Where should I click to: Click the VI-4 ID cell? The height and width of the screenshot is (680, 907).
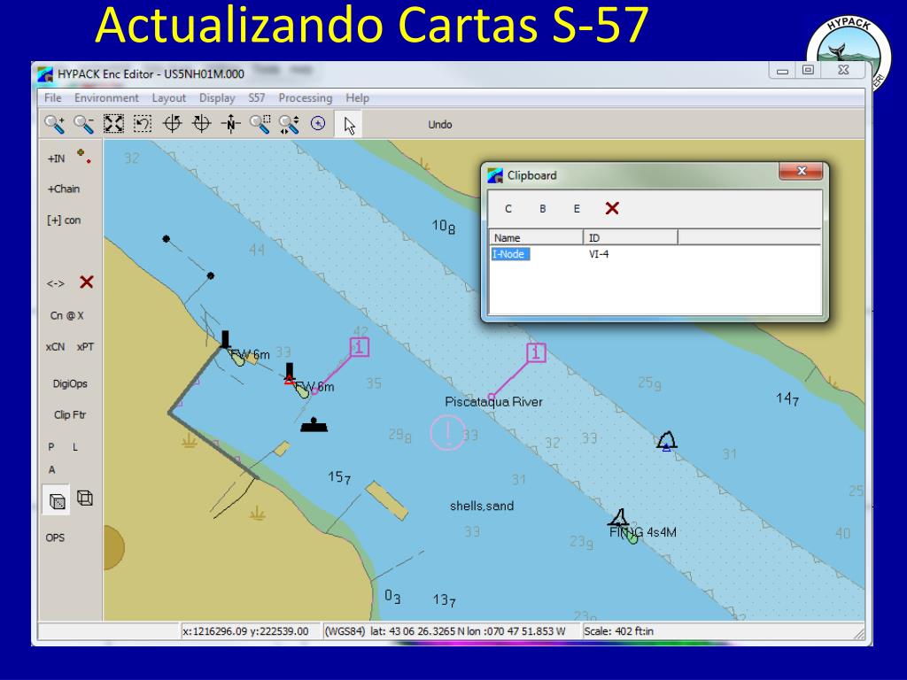[599, 254]
